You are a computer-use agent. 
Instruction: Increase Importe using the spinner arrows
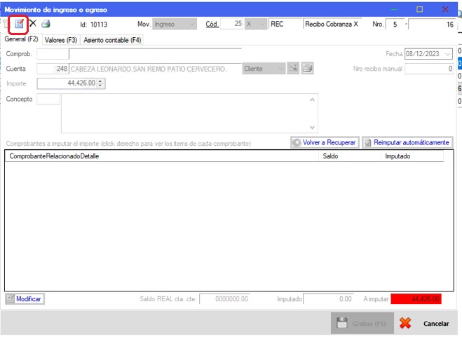tap(102, 81)
